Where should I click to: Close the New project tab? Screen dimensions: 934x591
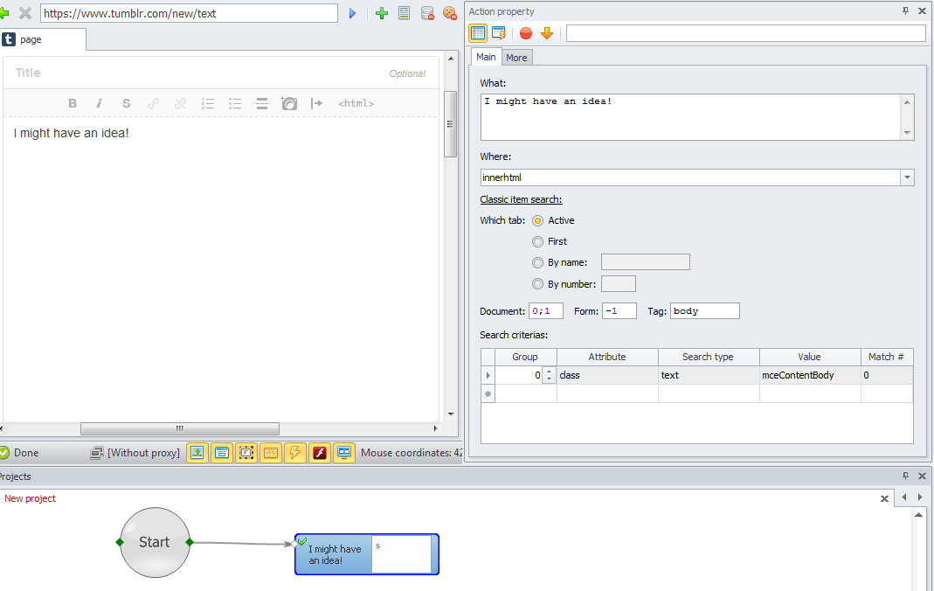(x=884, y=498)
